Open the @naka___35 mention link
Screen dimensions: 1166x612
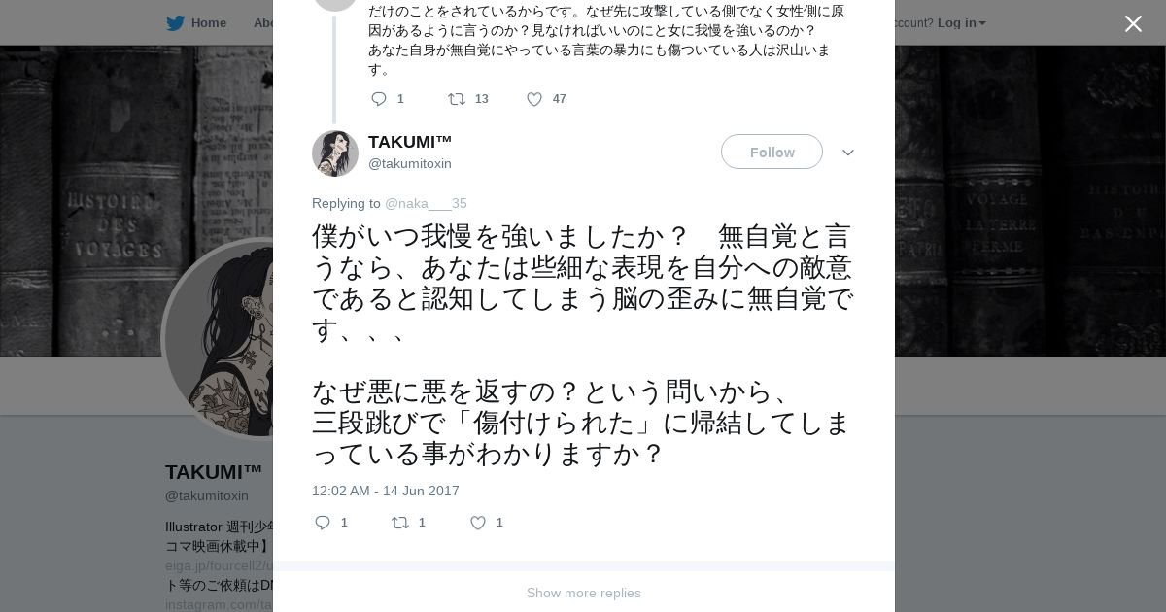point(426,203)
